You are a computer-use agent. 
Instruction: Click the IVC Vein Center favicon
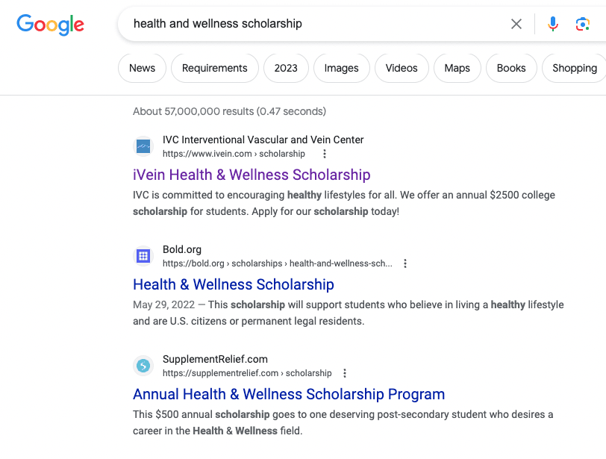pyautogui.click(x=143, y=146)
